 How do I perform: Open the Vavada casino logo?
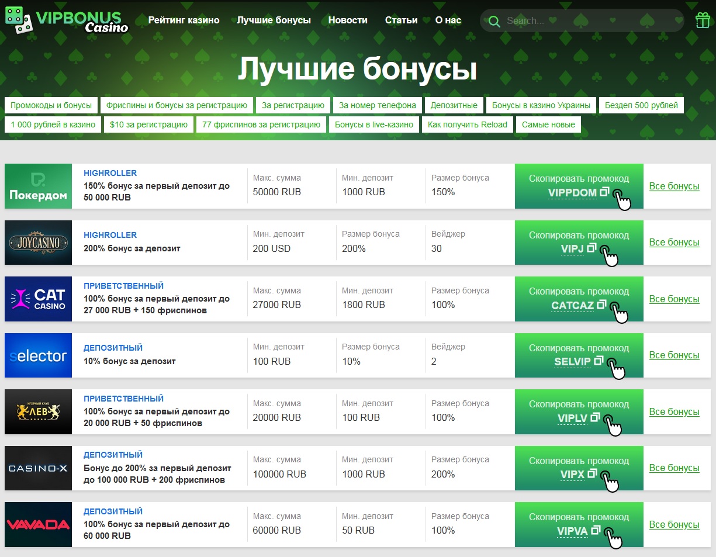click(x=38, y=524)
